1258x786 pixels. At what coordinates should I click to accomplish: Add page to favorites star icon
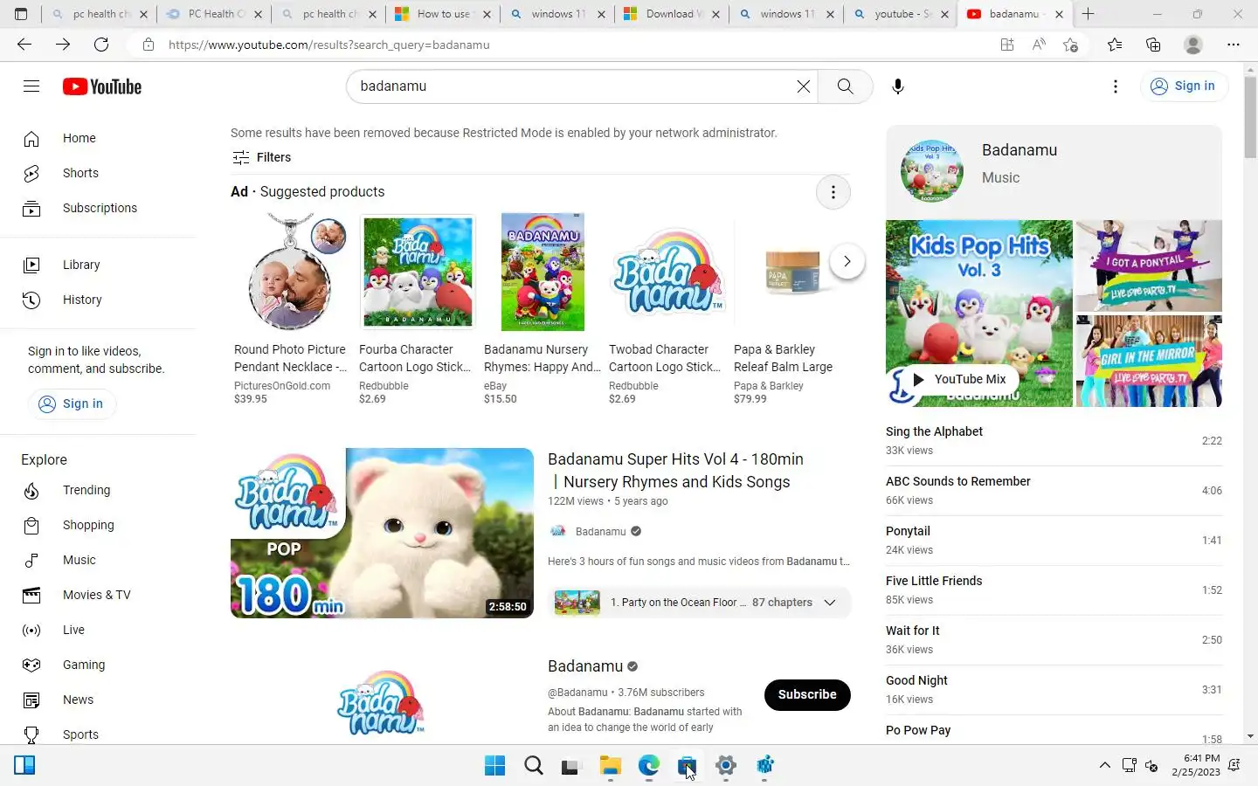click(1071, 45)
